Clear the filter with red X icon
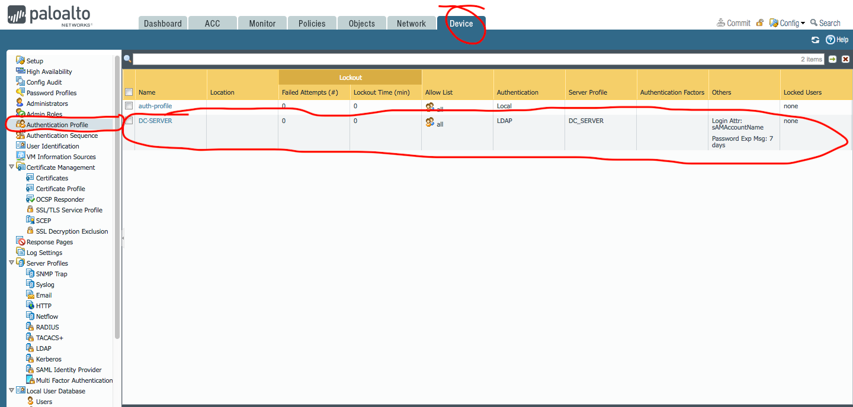Screen dimensions: 853x407 (845, 59)
